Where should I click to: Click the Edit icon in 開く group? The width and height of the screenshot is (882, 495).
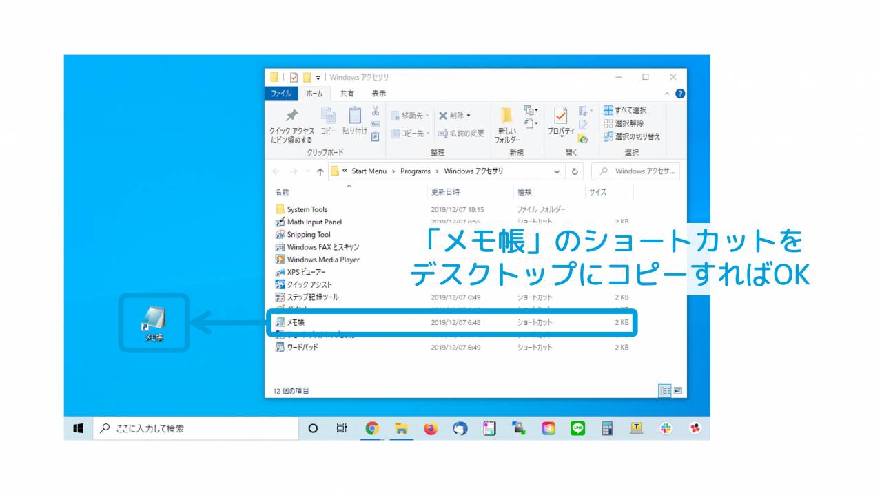[x=583, y=125]
